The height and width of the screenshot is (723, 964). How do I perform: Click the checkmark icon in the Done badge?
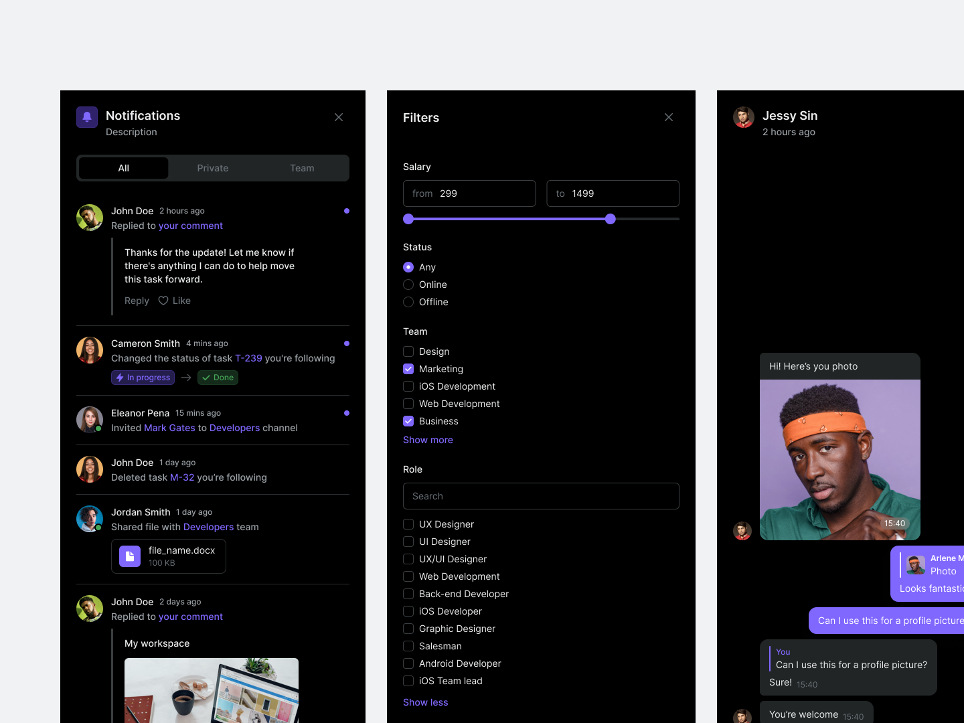[x=206, y=377]
